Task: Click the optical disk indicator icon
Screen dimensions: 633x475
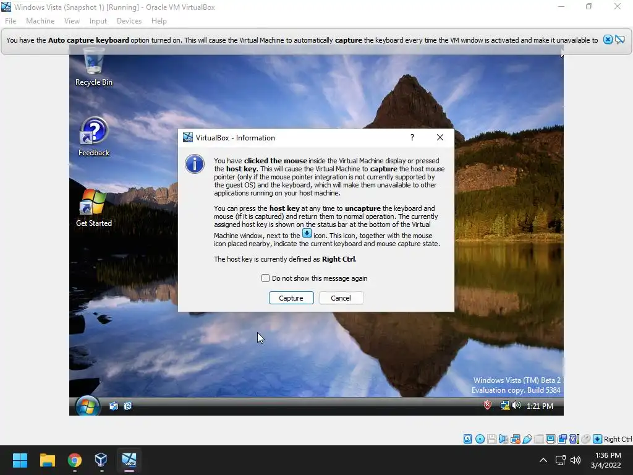Action: (480, 439)
